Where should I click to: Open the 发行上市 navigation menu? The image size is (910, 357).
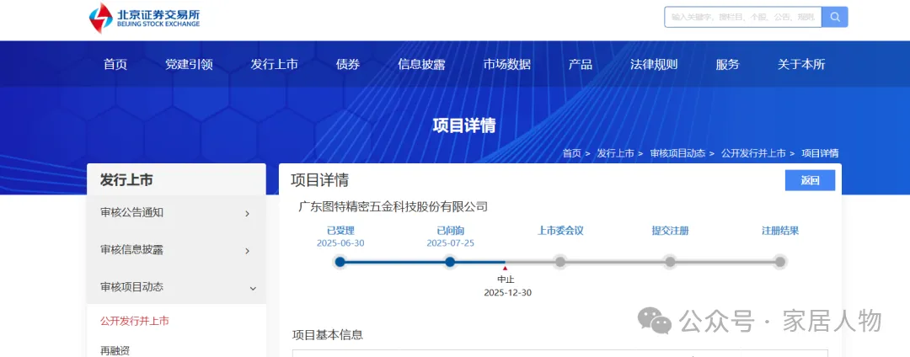pos(275,64)
